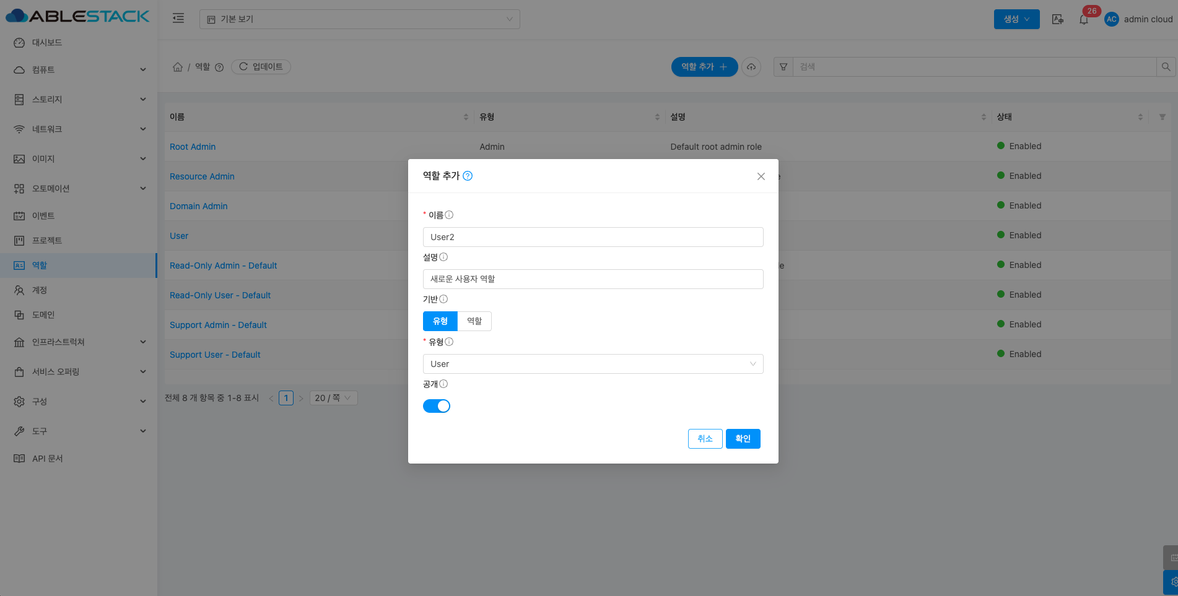Open the Read-Only Admin - Default link
The image size is (1178, 596).
click(x=223, y=266)
